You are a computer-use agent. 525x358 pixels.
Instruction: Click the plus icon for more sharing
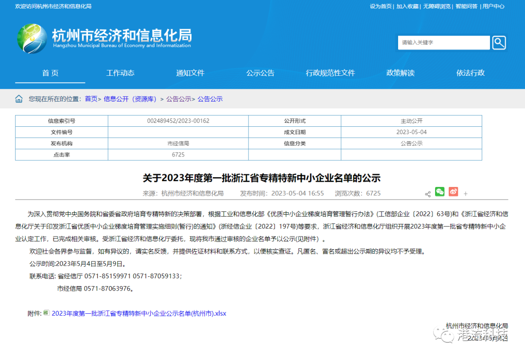point(465,194)
